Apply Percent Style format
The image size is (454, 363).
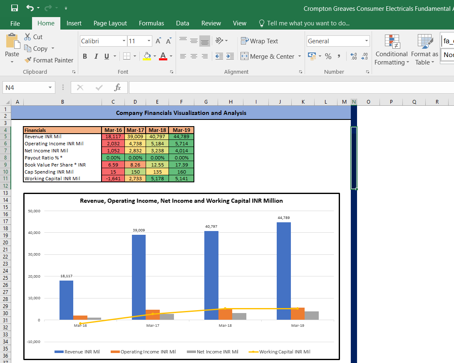tap(328, 56)
